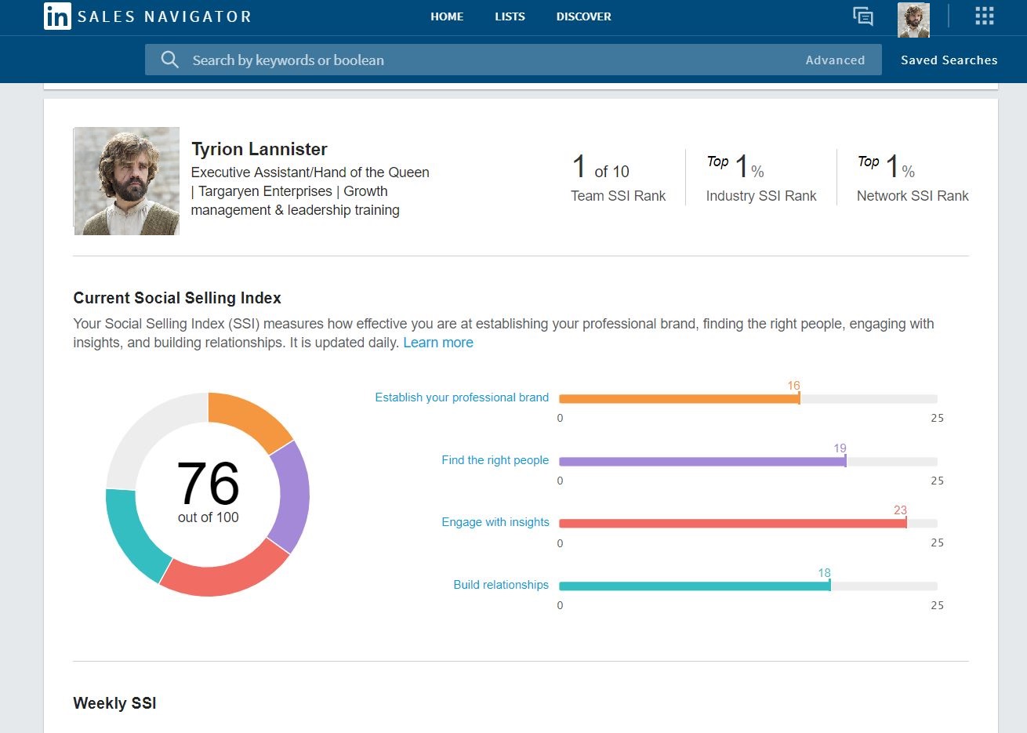Click the teal donut chart segment

click(133, 533)
